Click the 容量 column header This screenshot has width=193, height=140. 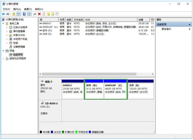(143, 19)
